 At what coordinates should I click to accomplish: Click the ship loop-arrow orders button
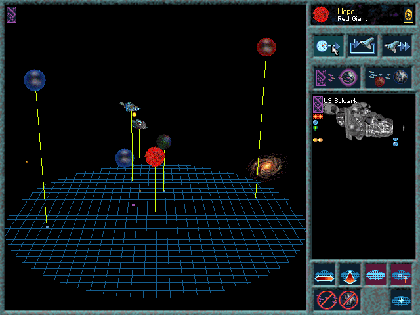coord(363,47)
